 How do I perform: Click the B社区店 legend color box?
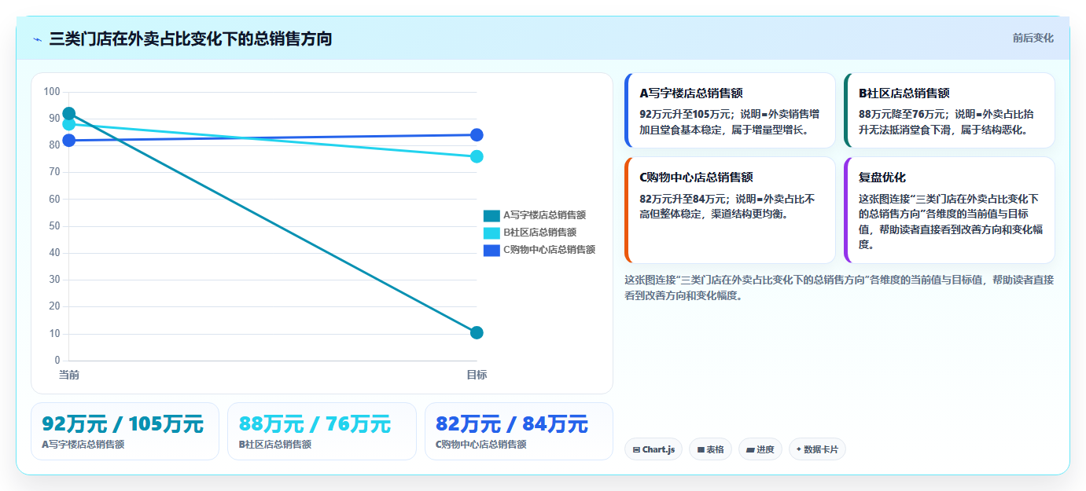tap(491, 233)
